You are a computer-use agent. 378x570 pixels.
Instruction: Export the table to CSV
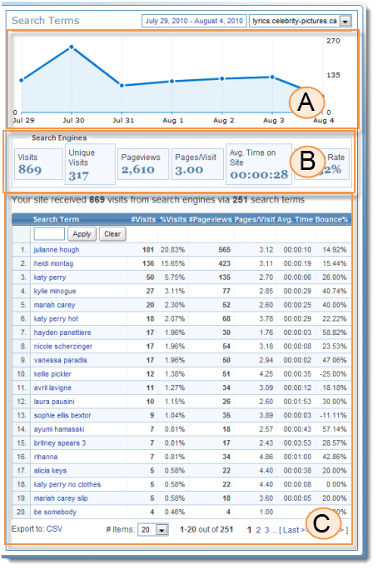tap(54, 529)
